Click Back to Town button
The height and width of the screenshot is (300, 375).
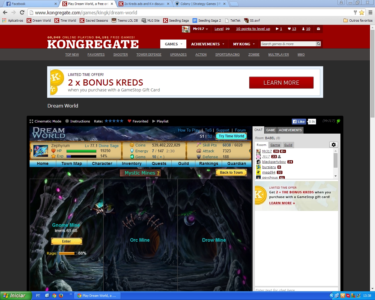click(x=231, y=173)
